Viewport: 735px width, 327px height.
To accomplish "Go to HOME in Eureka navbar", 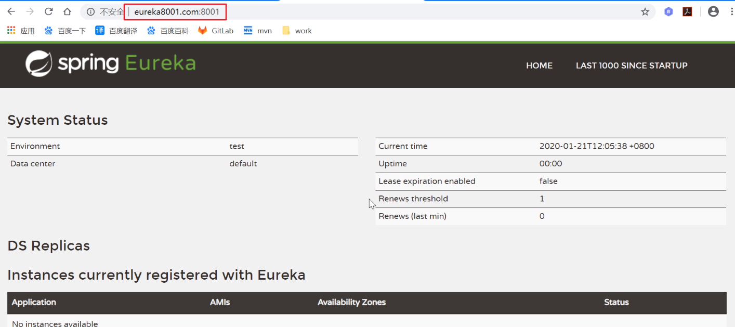I will [x=539, y=66].
